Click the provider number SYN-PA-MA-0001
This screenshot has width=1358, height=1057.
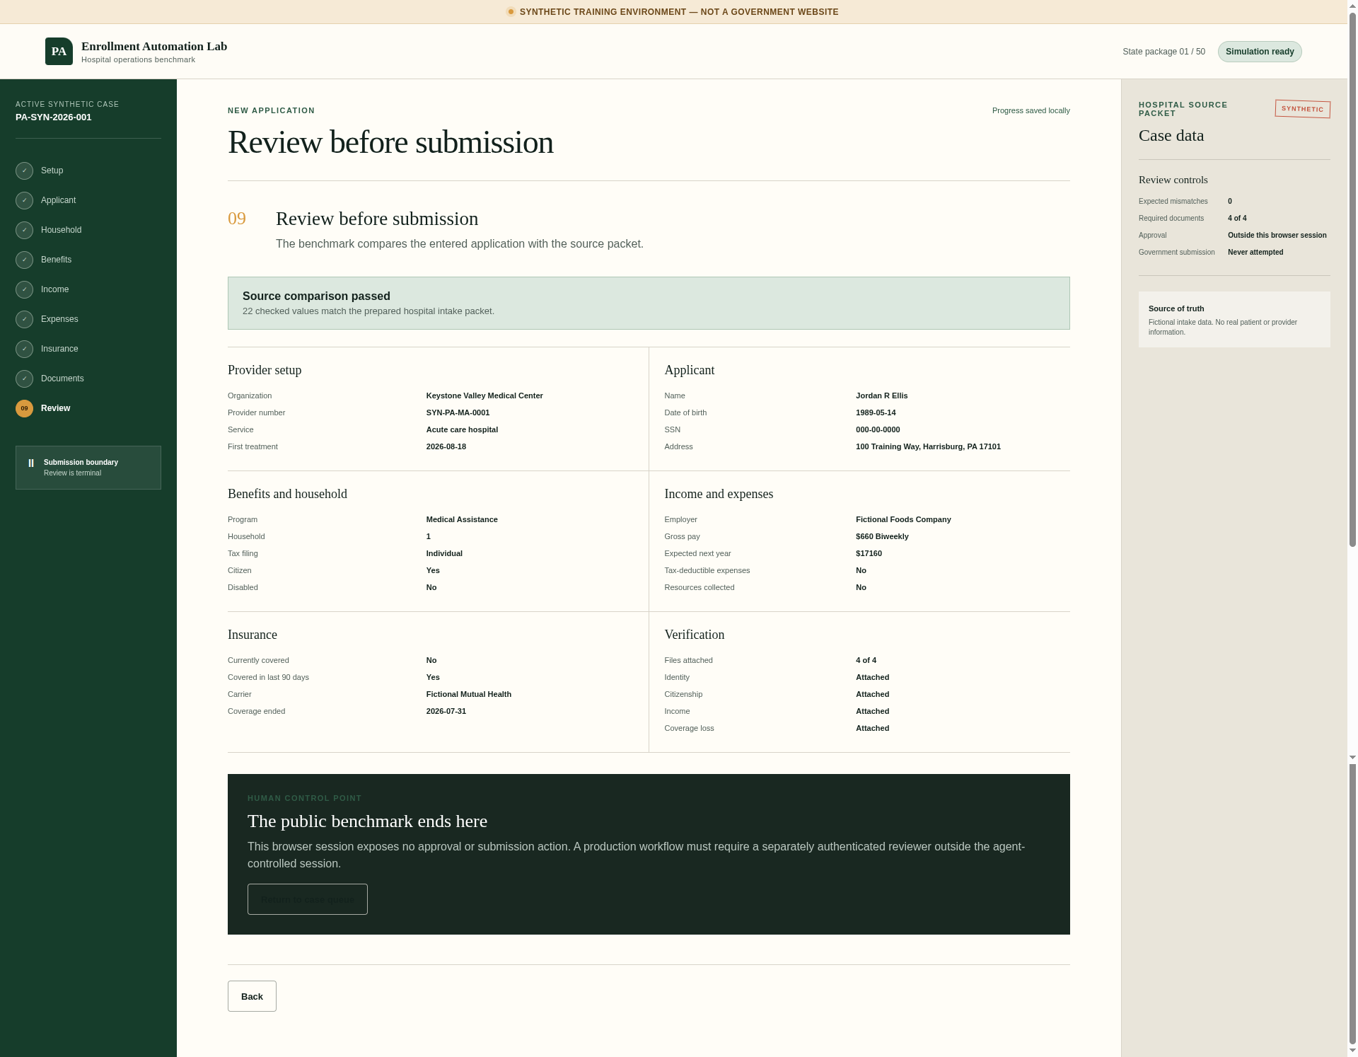tap(458, 413)
